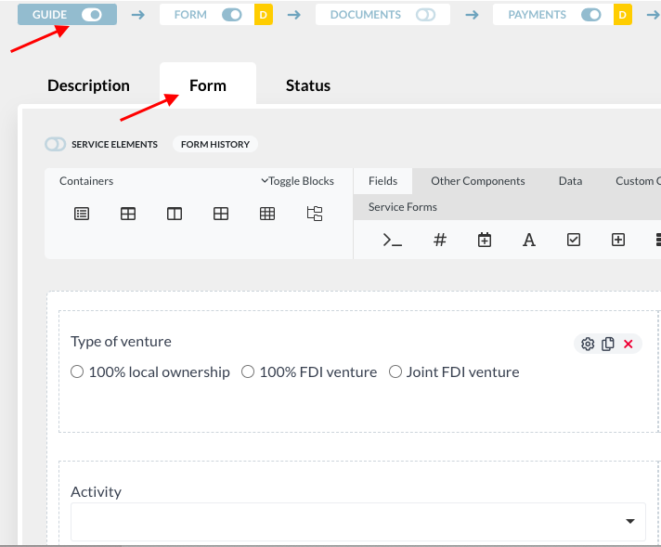661x547 pixels.
Task: Select the two-by-two table container icon
Action: [128, 214]
